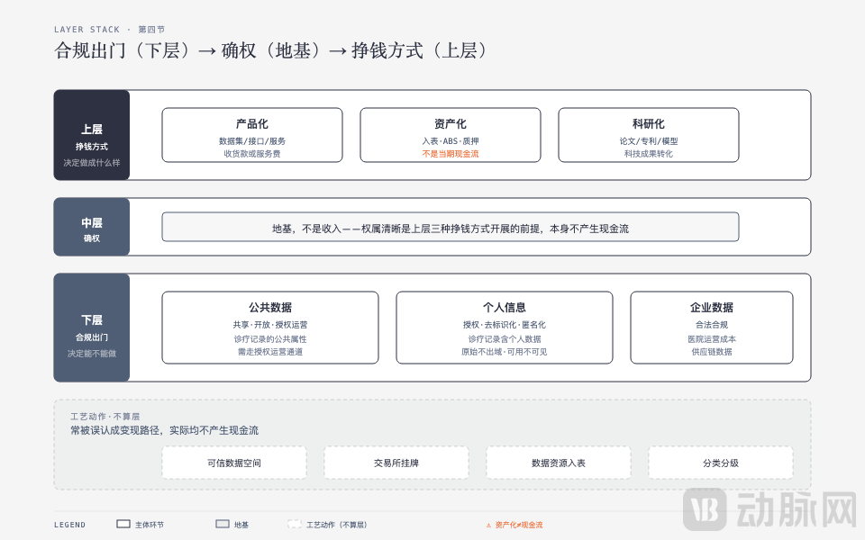Select the 收货款或服务费 line
Image resolution: width=865 pixels, height=540 pixels.
252,154
